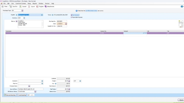Viewport: 184px width, 103px height.
Task: Toggle the Tax Inclusive checkbox
Action: 72,15
